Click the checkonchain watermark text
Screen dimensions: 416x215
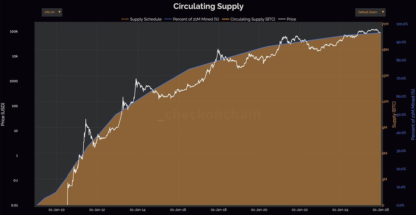click(213, 114)
